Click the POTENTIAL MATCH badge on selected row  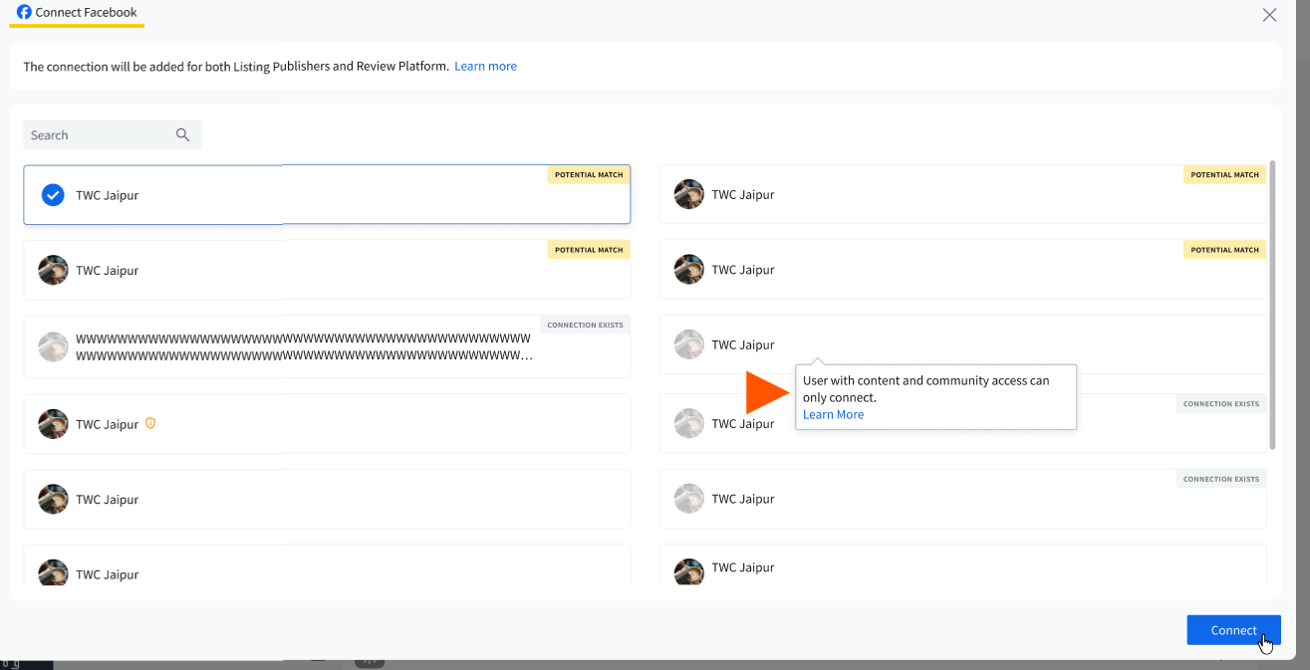[588, 174]
